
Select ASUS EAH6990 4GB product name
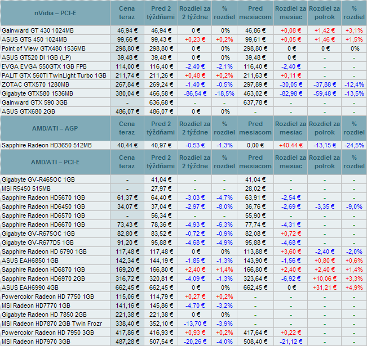coord(30,287)
